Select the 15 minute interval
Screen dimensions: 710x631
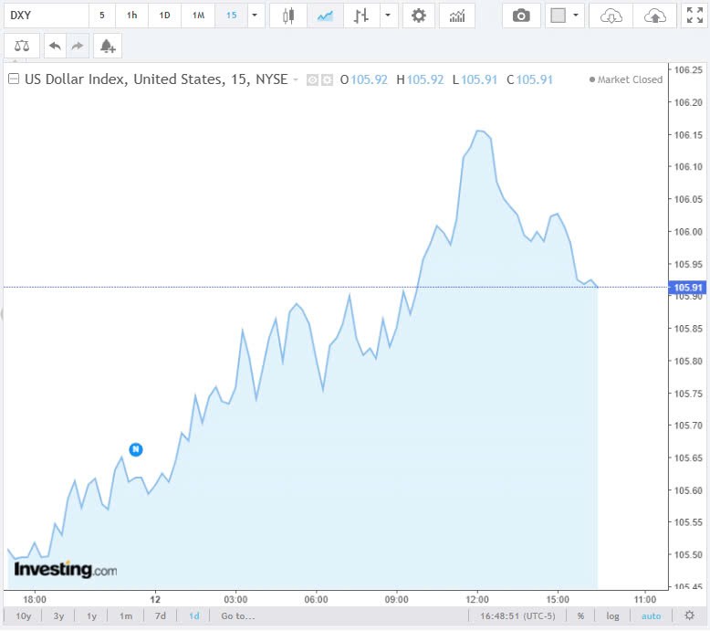(232, 16)
